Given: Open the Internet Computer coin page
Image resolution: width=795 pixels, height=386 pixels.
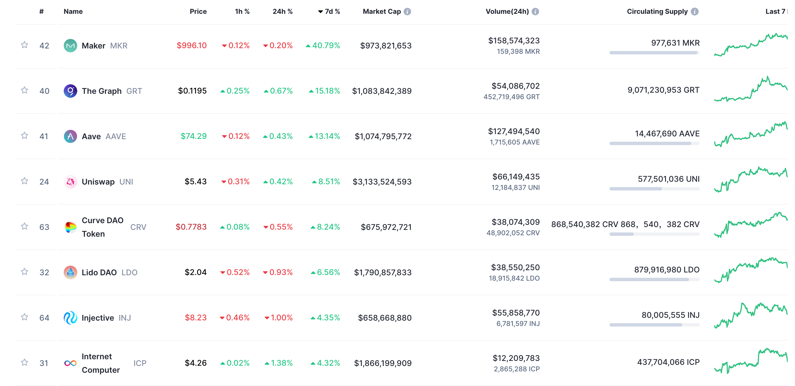Looking at the screenshot, I should 101,363.
